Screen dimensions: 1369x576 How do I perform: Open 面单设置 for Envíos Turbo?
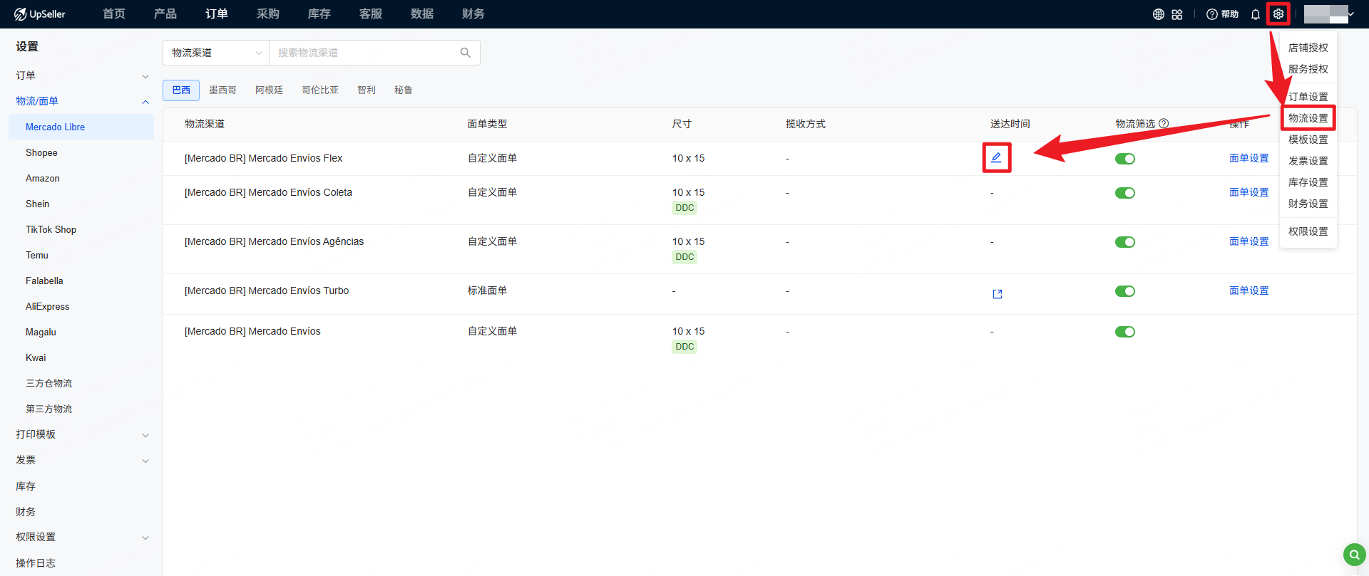(1249, 290)
